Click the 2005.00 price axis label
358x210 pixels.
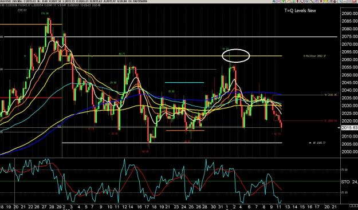(x=349, y=144)
